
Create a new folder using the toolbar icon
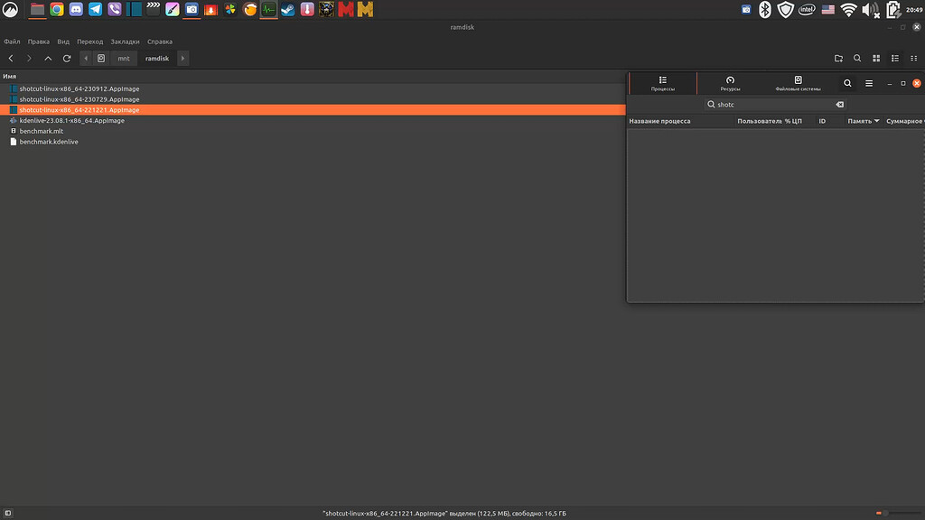(838, 58)
